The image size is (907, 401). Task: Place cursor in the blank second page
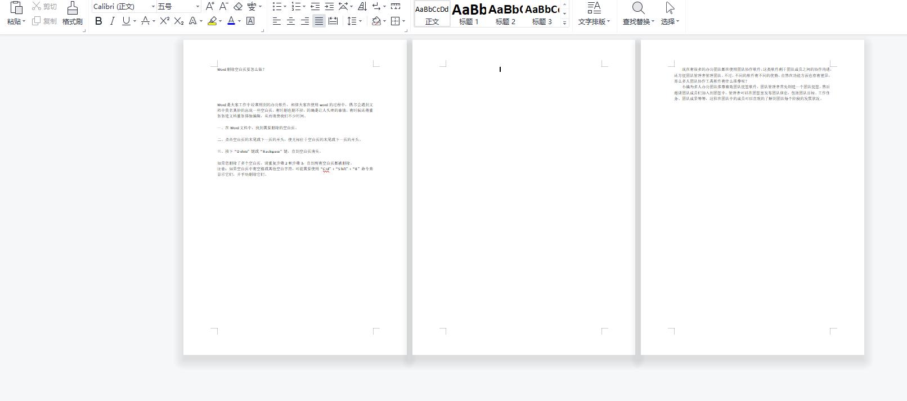point(523,197)
